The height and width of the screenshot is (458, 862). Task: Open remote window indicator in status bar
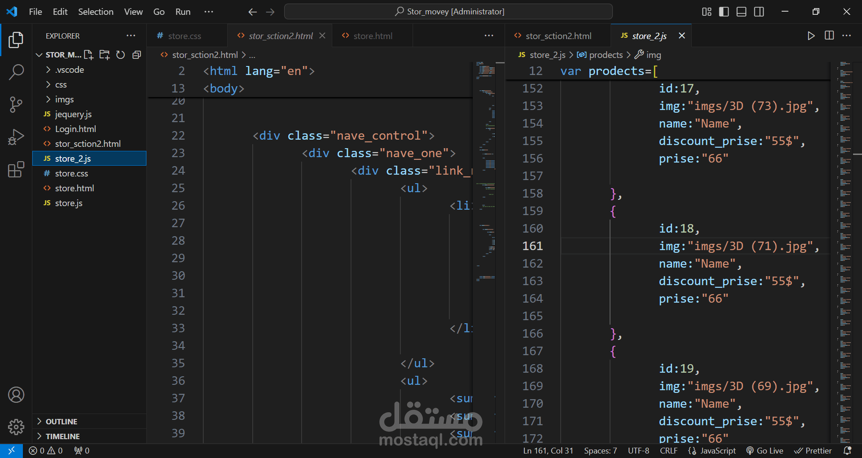11,450
